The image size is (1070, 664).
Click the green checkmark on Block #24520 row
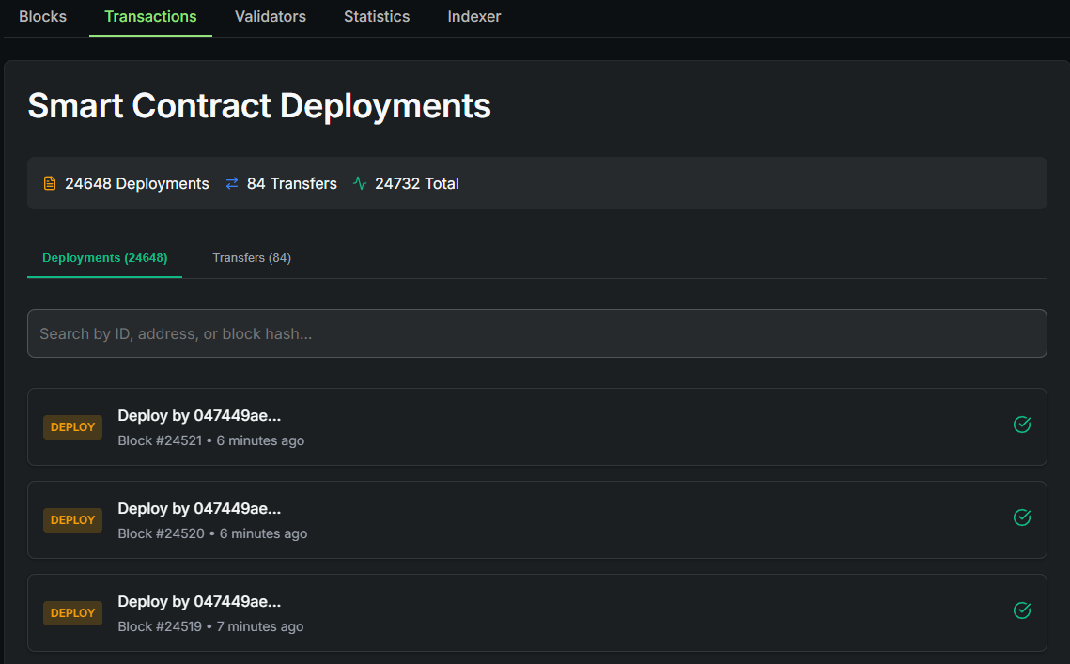tap(1022, 517)
